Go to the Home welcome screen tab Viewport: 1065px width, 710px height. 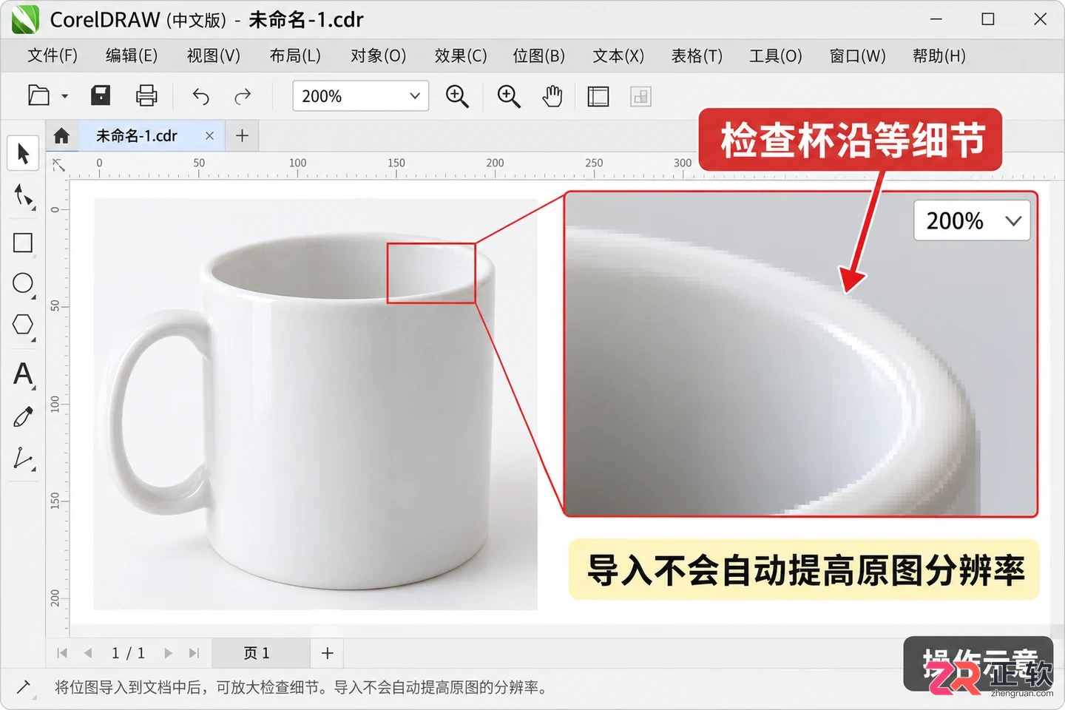coord(61,135)
